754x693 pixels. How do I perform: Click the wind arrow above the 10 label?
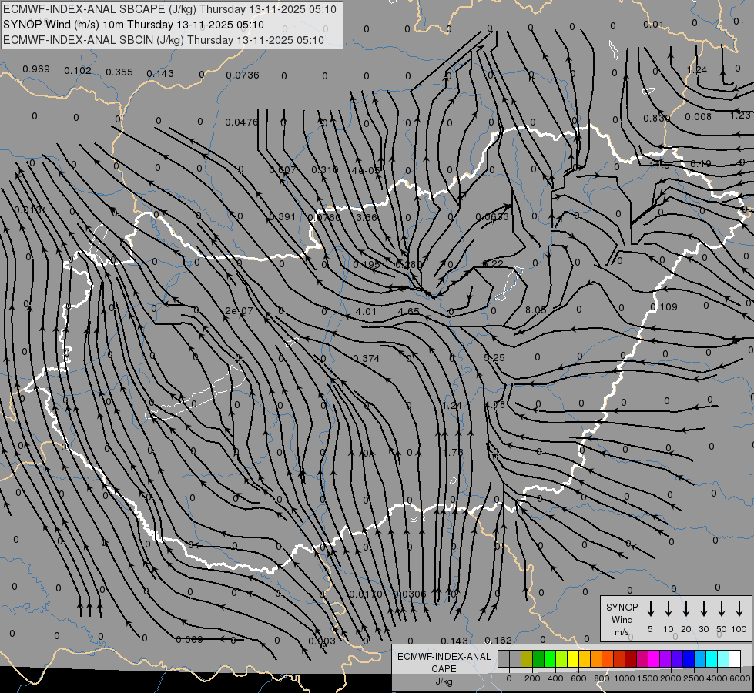669,609
